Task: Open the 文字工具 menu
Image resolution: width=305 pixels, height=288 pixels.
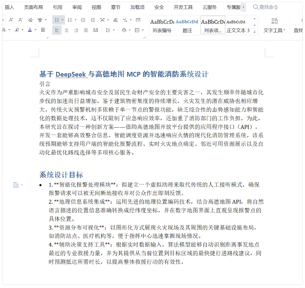Action: (274, 26)
